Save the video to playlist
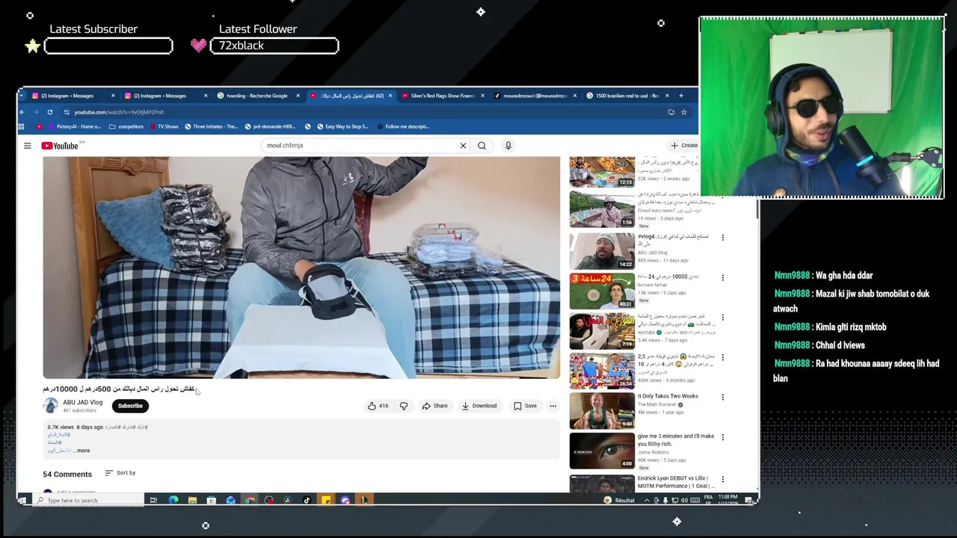The image size is (957, 538). click(x=525, y=406)
